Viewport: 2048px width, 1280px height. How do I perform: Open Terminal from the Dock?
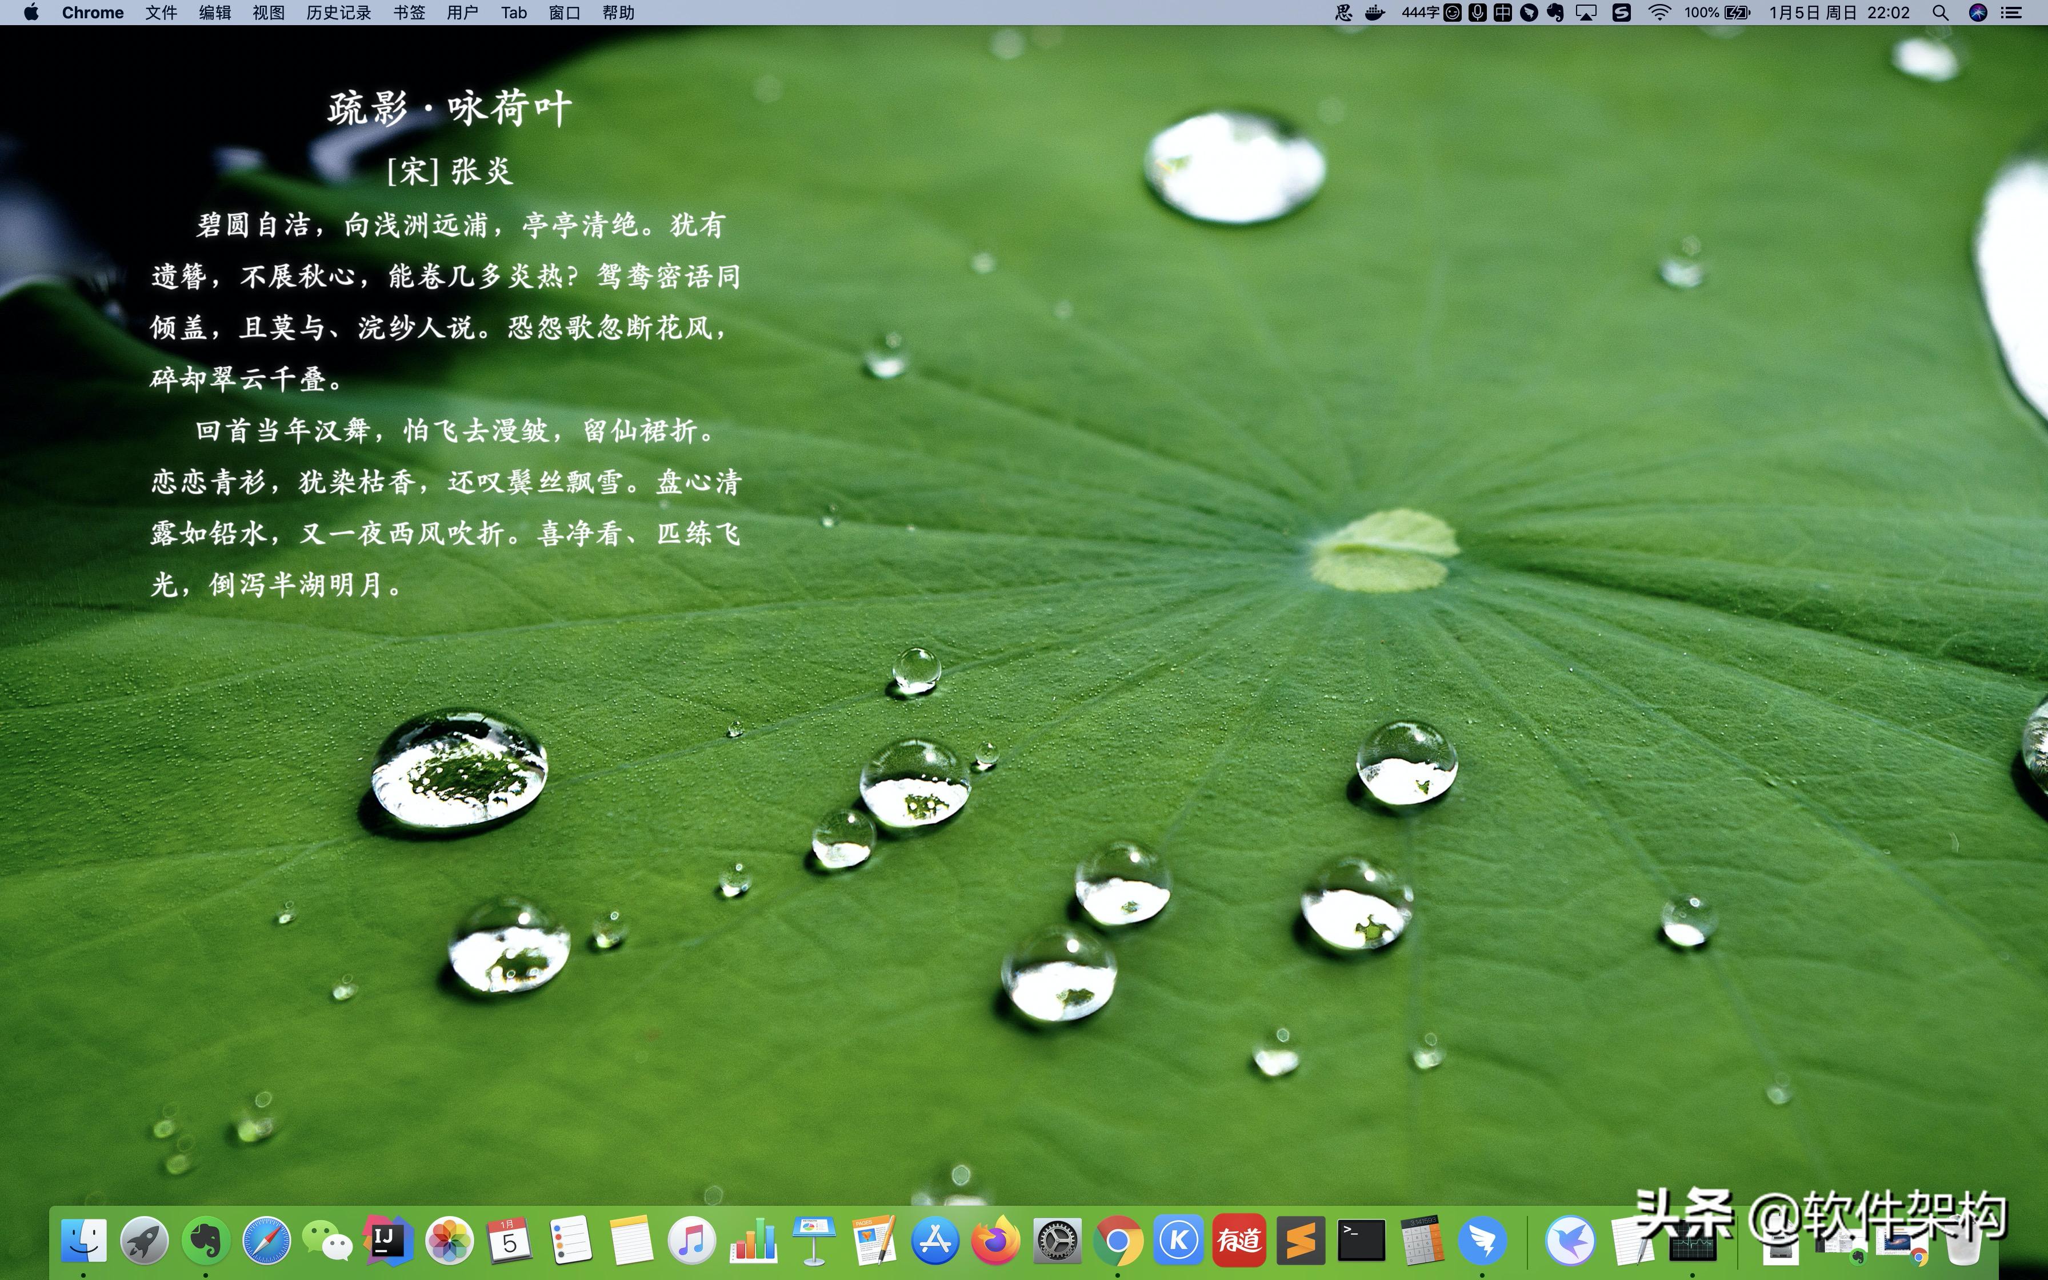[x=1361, y=1241]
